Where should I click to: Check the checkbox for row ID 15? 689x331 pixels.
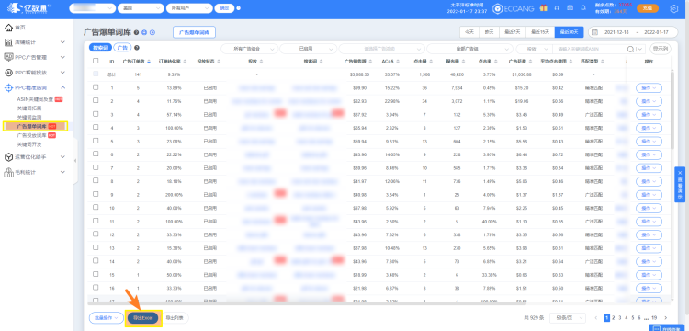click(x=96, y=274)
